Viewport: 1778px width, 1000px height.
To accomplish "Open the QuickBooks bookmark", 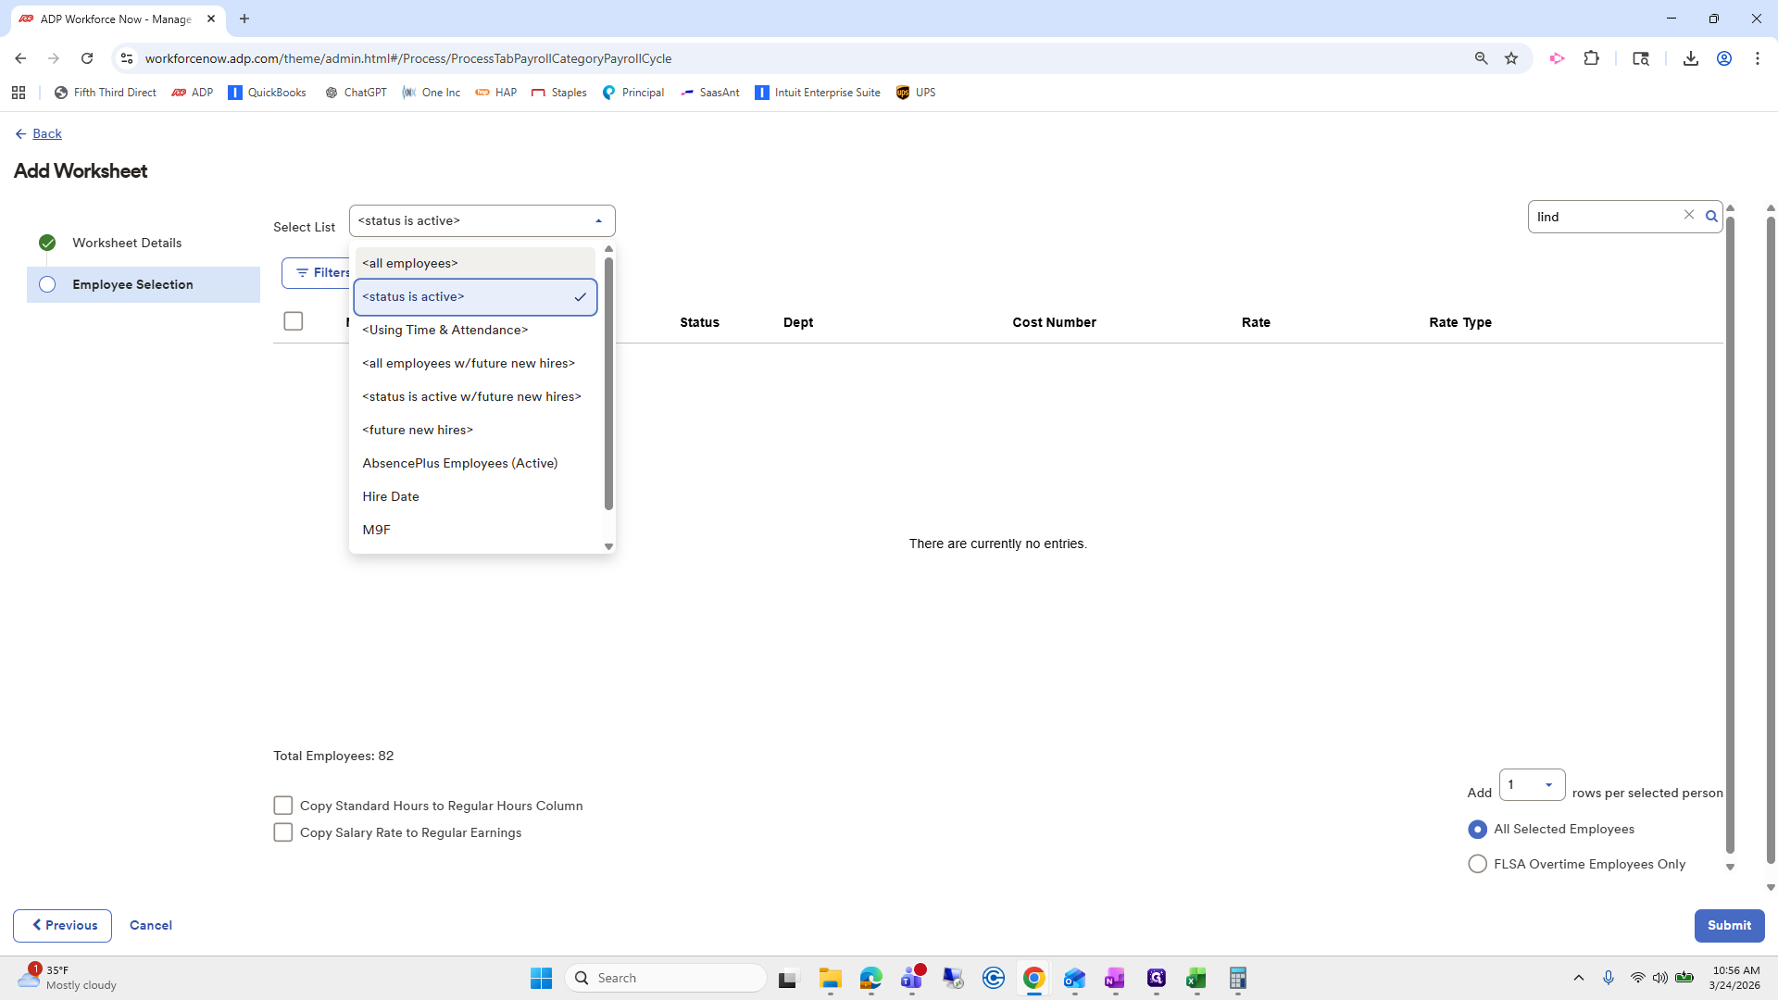I will [x=268, y=93].
